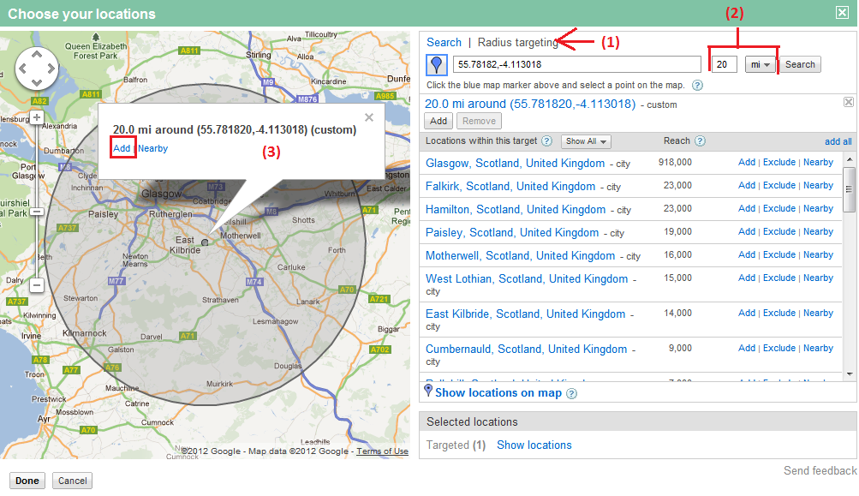Click Nearby for the Hamilton row
The image size is (859, 496).
tap(818, 208)
